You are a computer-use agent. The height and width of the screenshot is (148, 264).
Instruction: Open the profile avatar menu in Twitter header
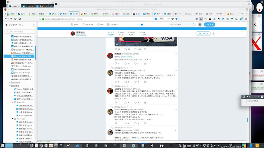click(200, 25)
